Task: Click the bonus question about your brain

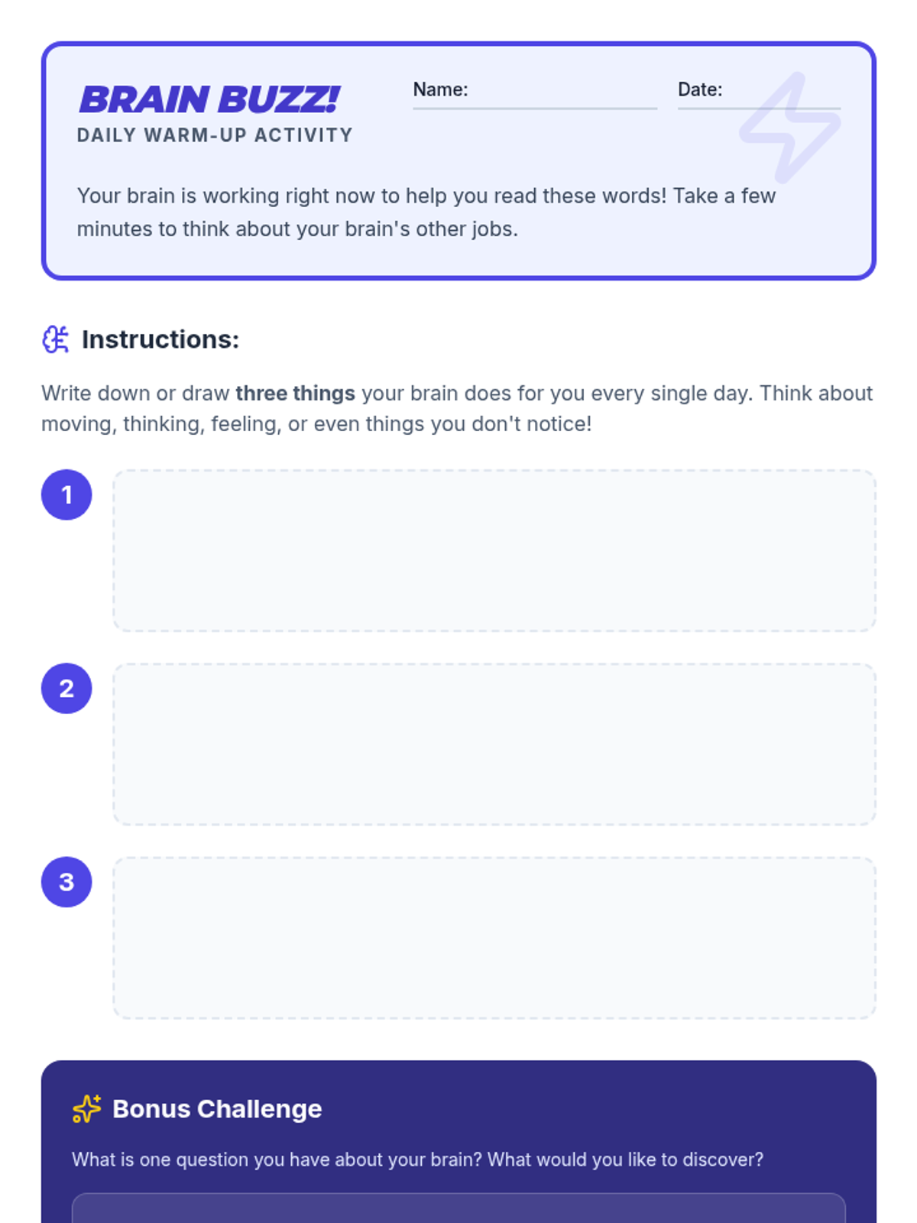Action: pyautogui.click(x=417, y=1160)
